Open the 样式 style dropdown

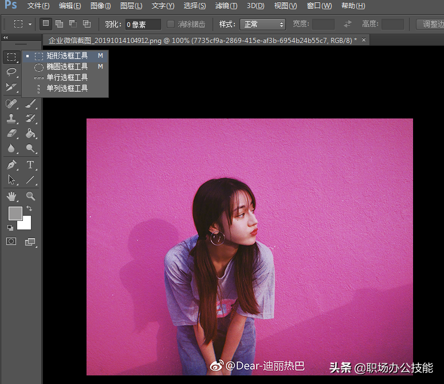(x=262, y=24)
